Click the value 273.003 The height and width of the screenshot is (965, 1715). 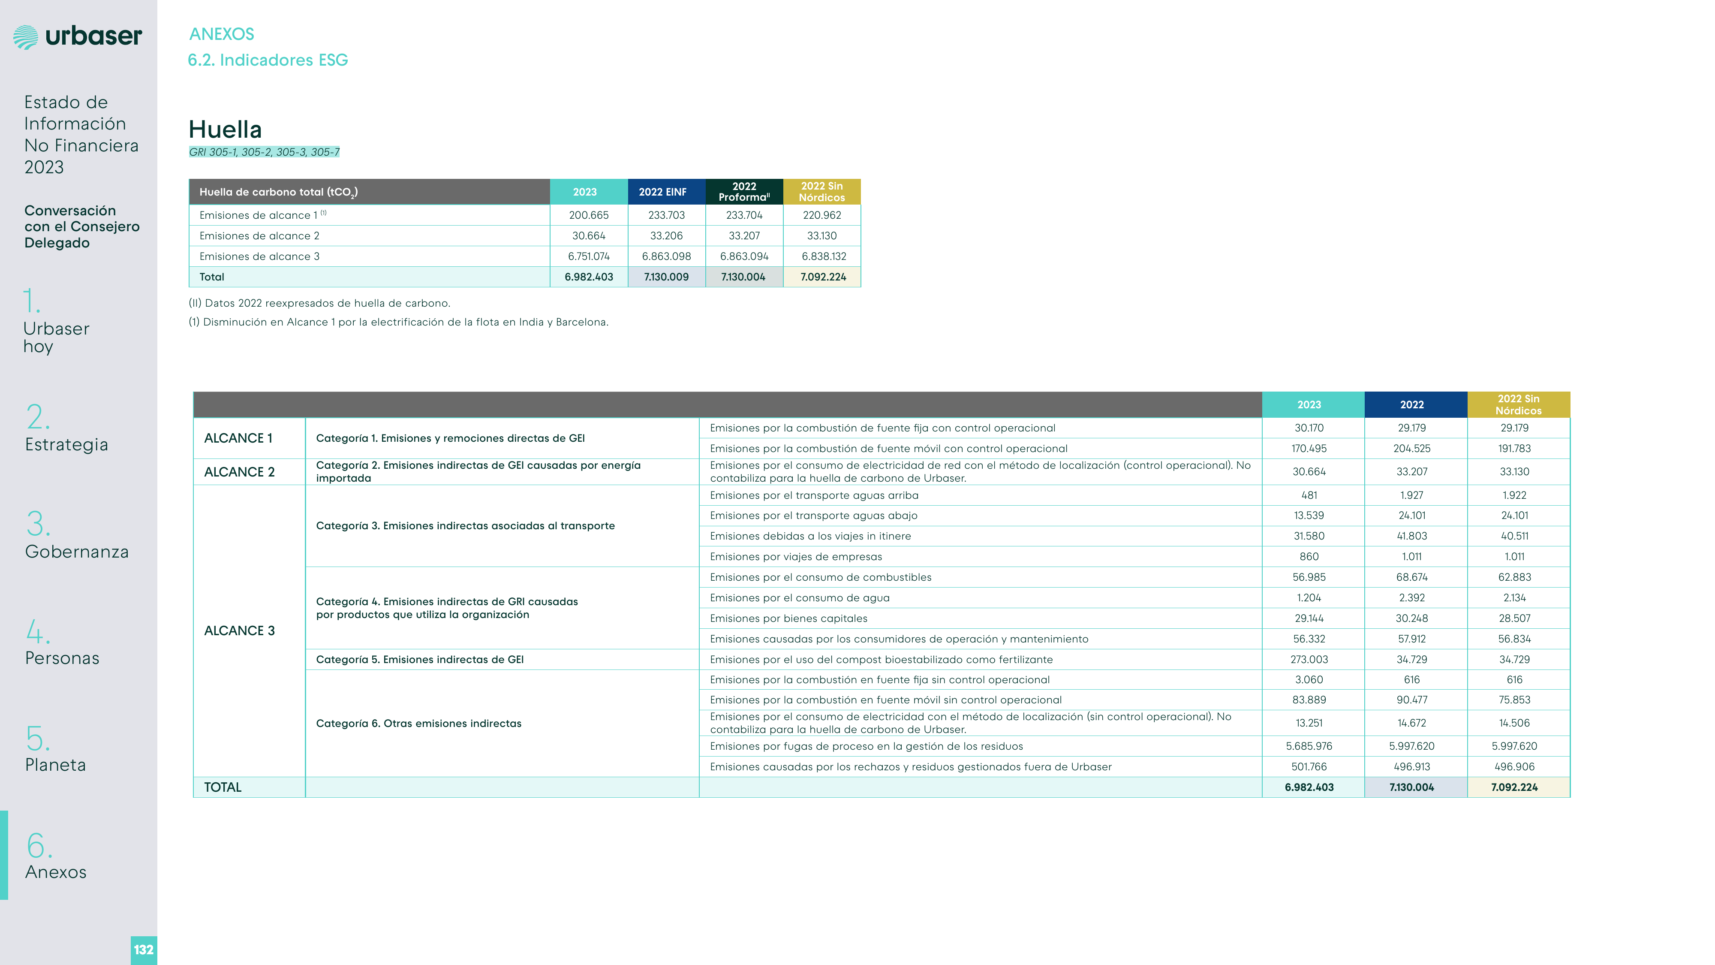[x=1309, y=659]
